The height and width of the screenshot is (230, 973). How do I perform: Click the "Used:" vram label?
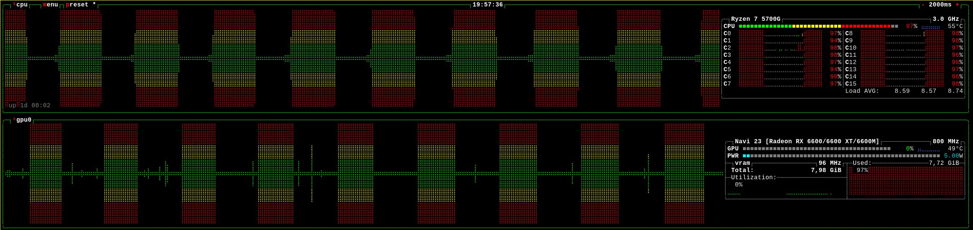pyautogui.click(x=862, y=163)
